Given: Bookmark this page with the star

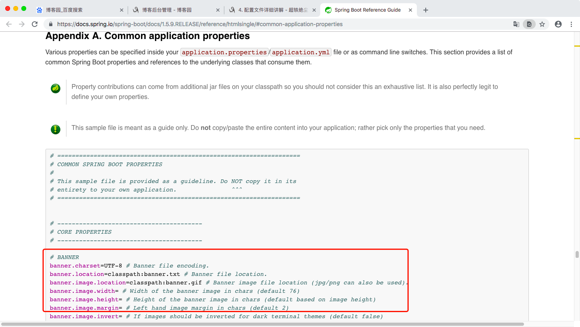Looking at the screenshot, I should pyautogui.click(x=542, y=24).
